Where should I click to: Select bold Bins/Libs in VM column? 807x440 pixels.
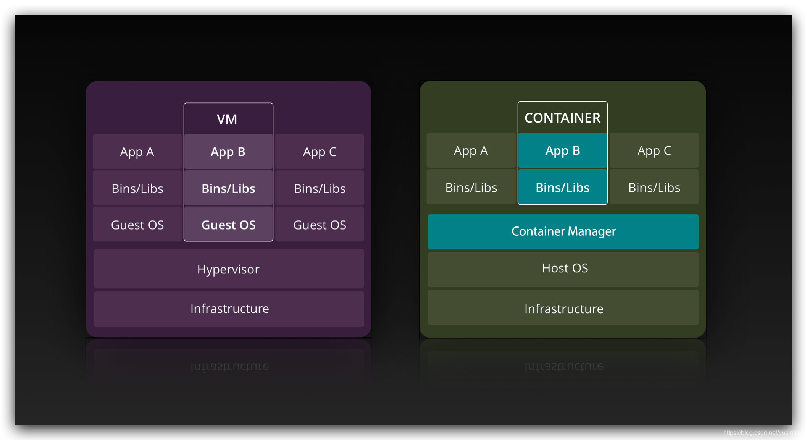[x=228, y=188]
